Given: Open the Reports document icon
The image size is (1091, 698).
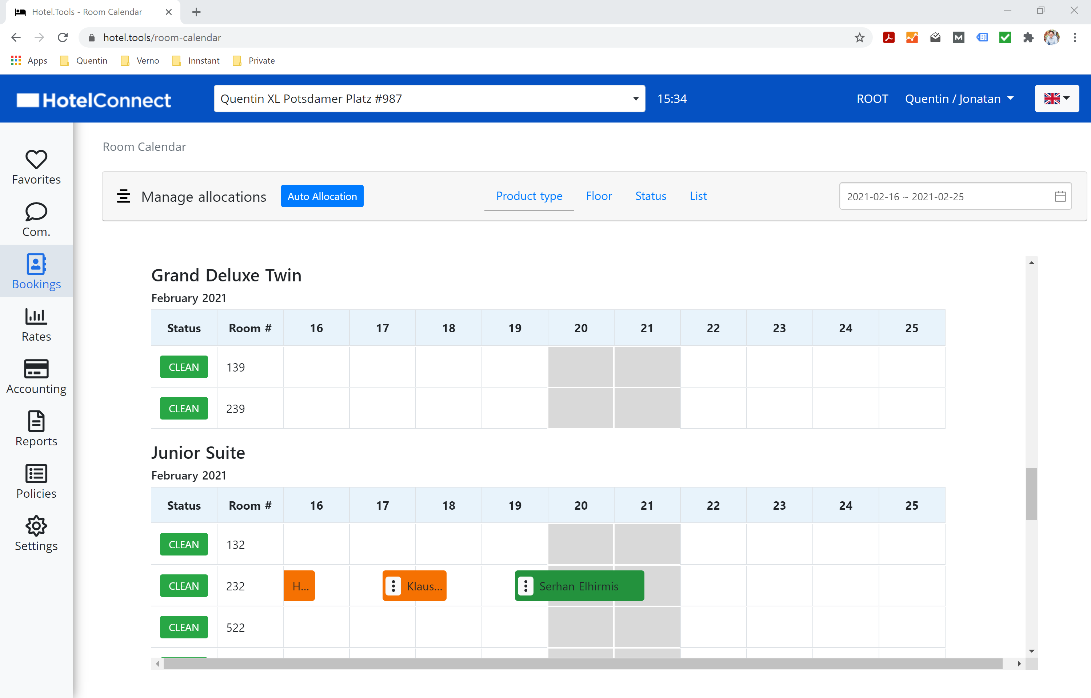Looking at the screenshot, I should click(36, 421).
